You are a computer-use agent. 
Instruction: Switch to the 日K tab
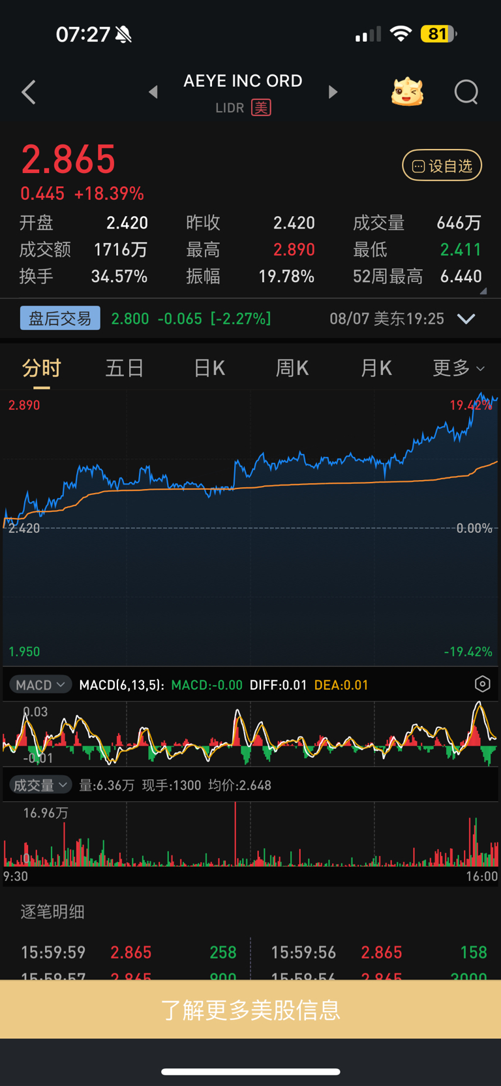click(209, 368)
